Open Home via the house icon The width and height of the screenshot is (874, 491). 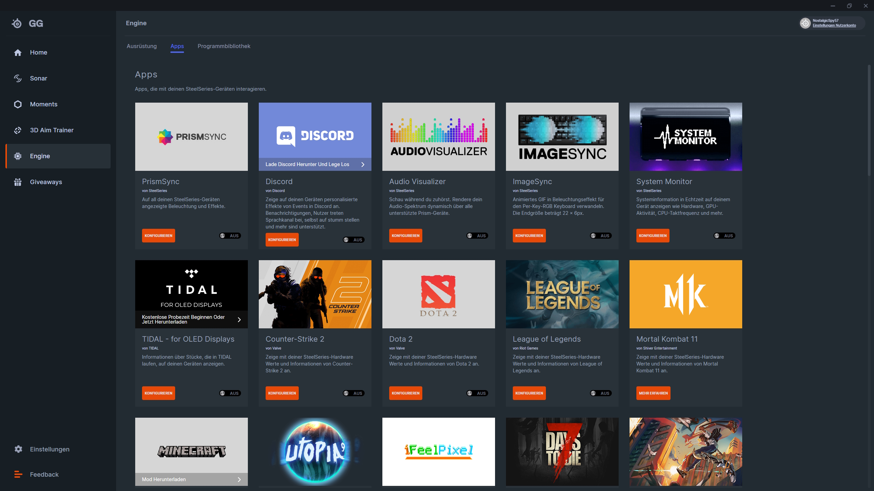tap(18, 53)
